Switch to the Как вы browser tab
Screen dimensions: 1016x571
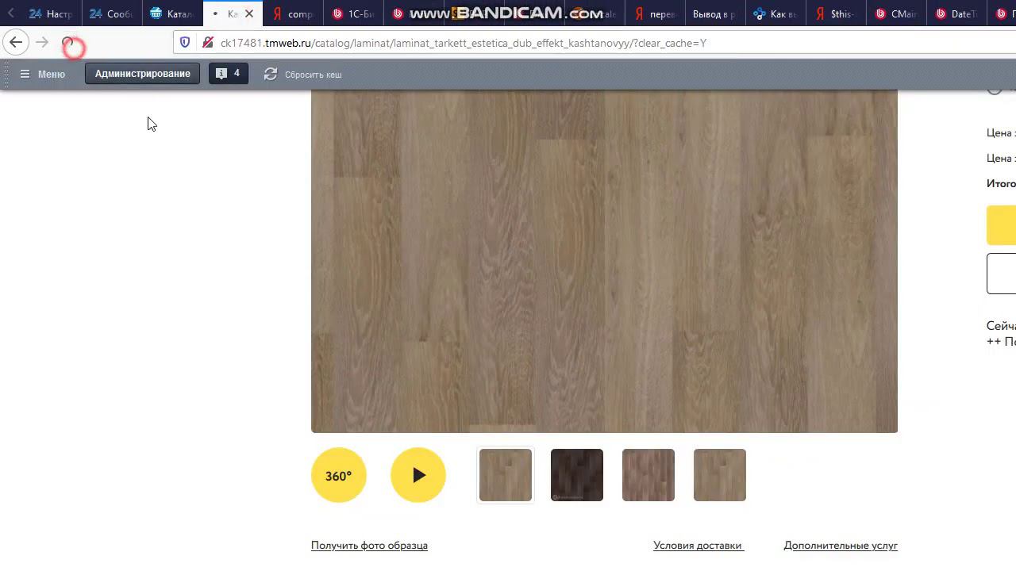point(775,13)
